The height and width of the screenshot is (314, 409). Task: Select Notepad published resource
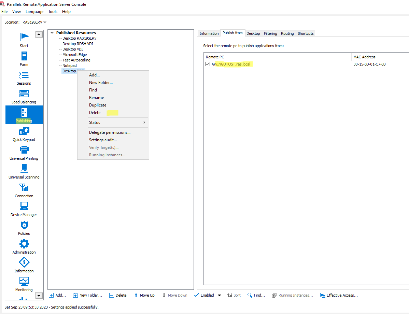coord(69,66)
